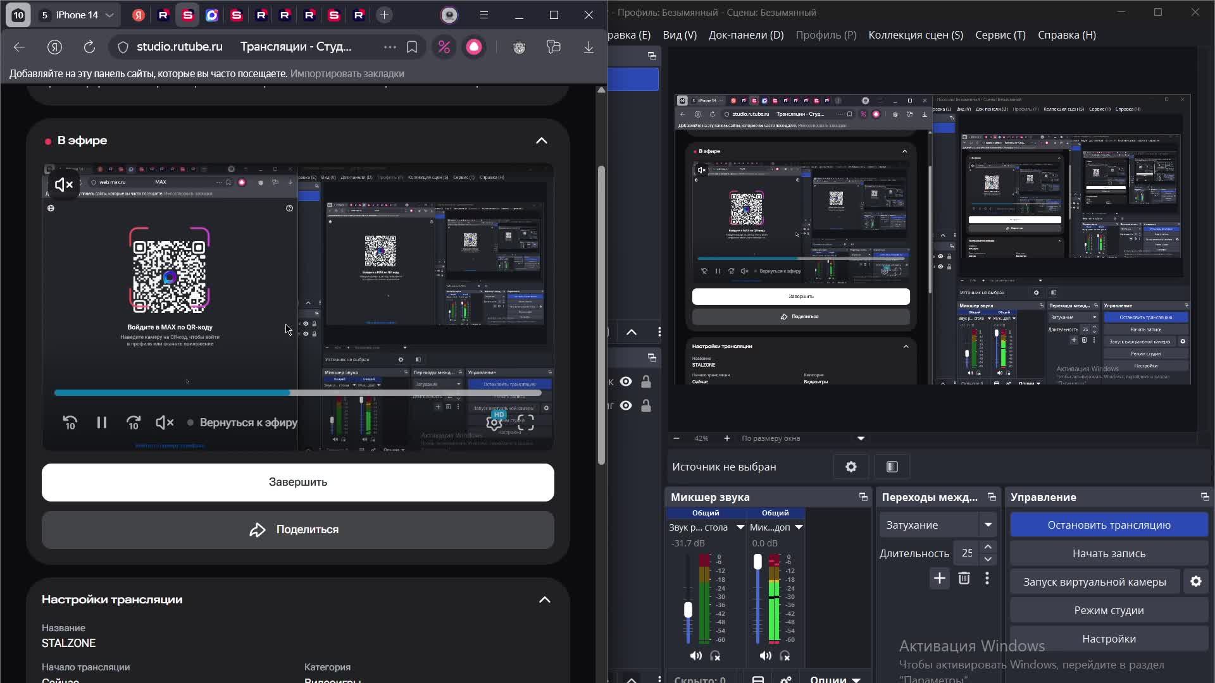Open the Коллекция сцен (S) menu
Image resolution: width=1215 pixels, height=683 pixels.
click(x=916, y=35)
